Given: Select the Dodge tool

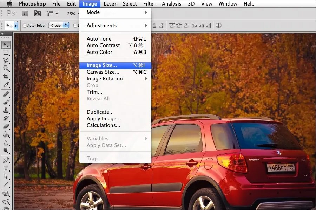Looking at the screenshot, I should click(6, 150).
